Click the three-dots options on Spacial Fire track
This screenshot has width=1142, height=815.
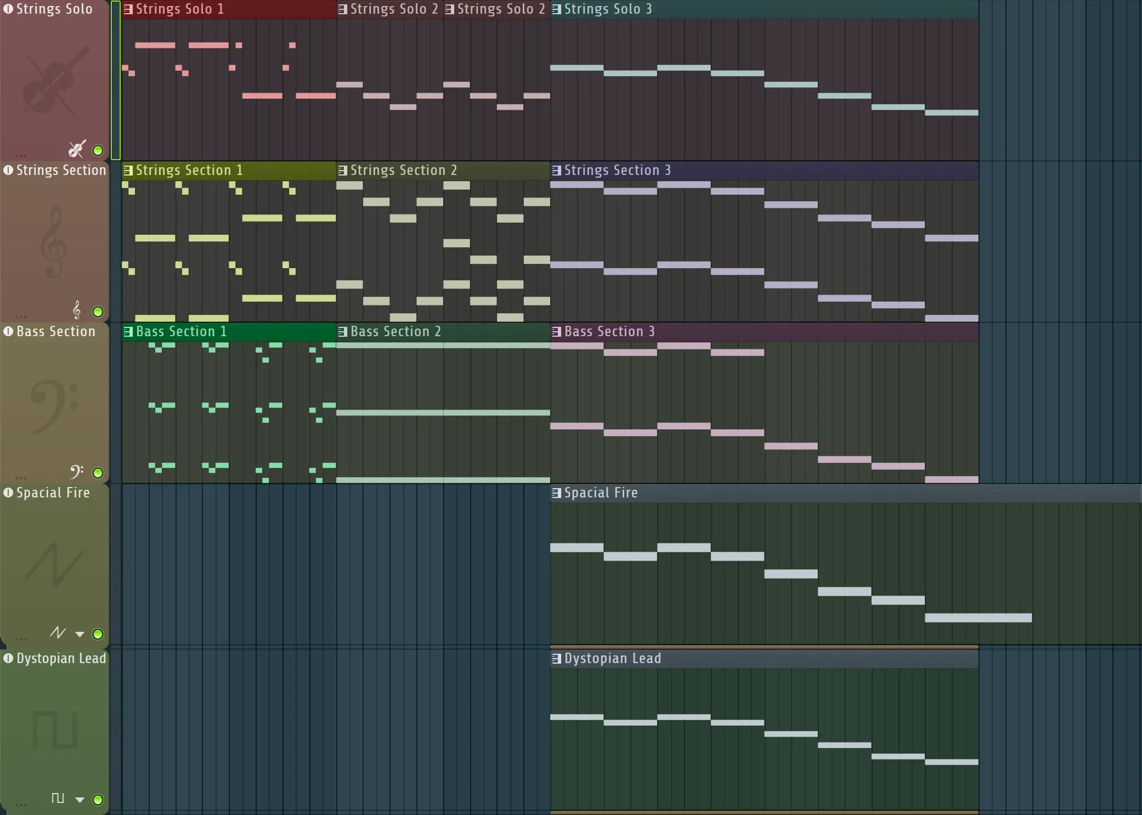pos(21,639)
